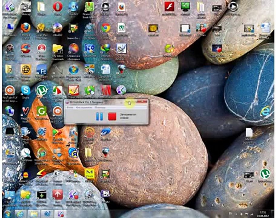Viewport: 276px width, 218px height.
Task: Click the volume speaker tray icon
Action: 241,214
